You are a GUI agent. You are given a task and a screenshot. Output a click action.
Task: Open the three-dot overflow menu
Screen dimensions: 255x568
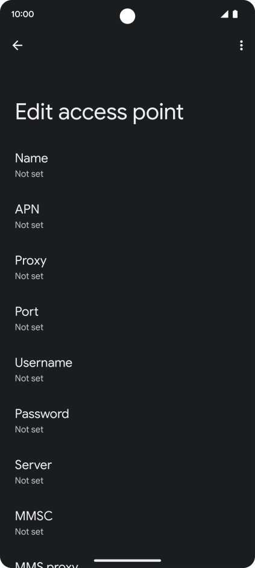241,45
